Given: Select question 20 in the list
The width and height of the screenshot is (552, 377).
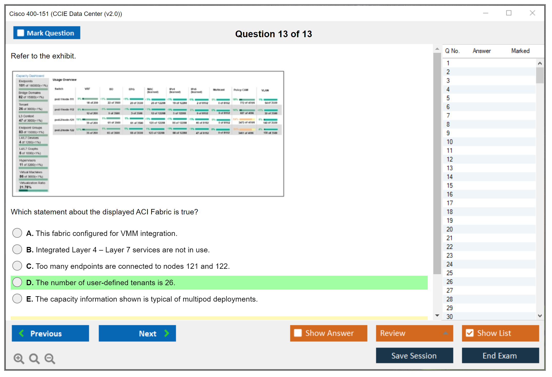Looking at the screenshot, I should 450,229.
